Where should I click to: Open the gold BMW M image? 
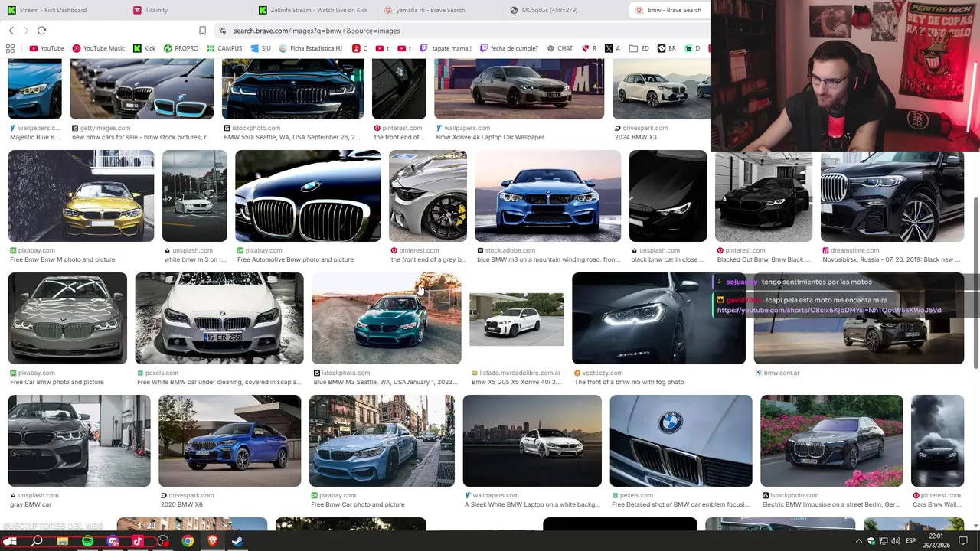[x=81, y=196]
